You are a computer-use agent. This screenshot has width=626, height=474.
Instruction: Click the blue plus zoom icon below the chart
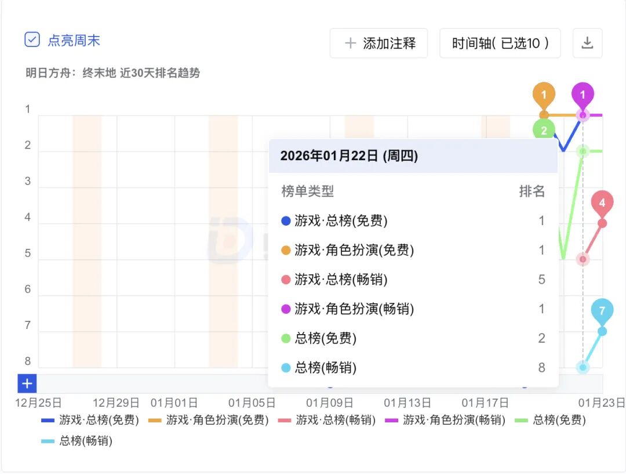point(26,383)
